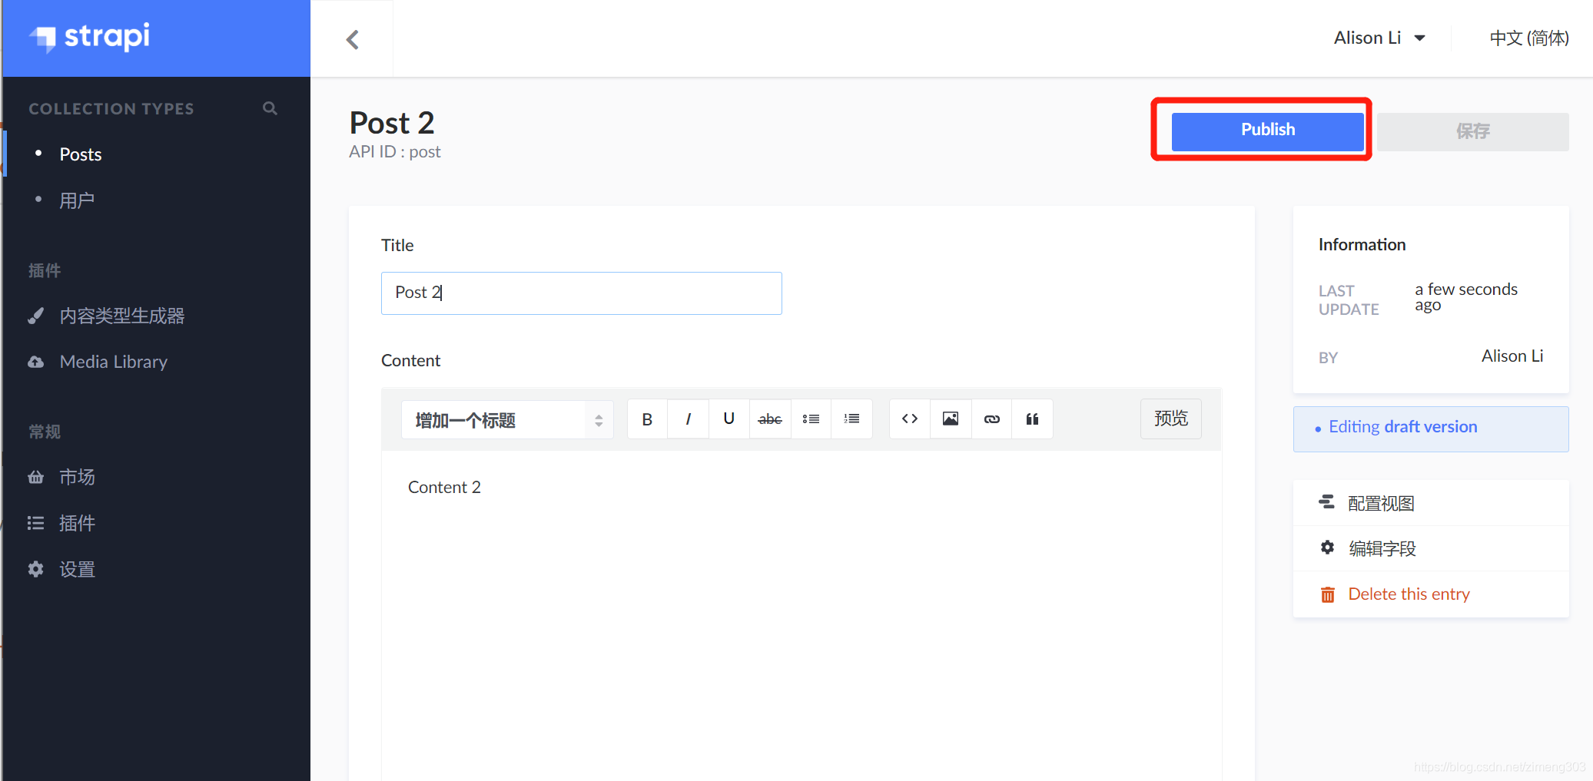Go back using the left chevron arrow

pos(353,39)
